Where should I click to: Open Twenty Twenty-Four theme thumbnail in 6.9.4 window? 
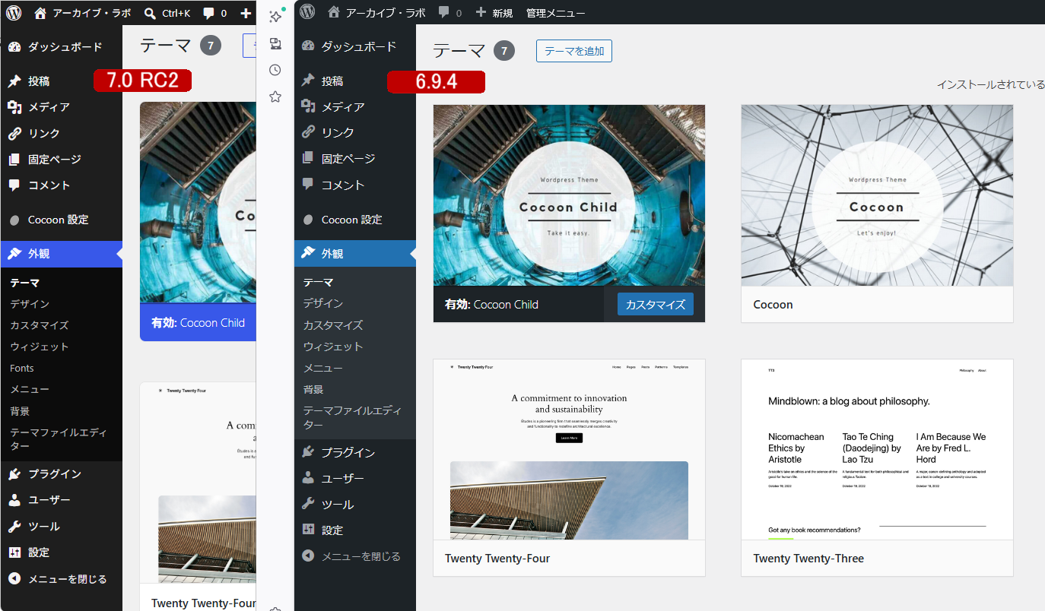pos(569,449)
